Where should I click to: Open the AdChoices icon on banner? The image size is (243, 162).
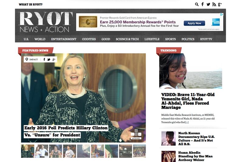(x=222, y=14)
